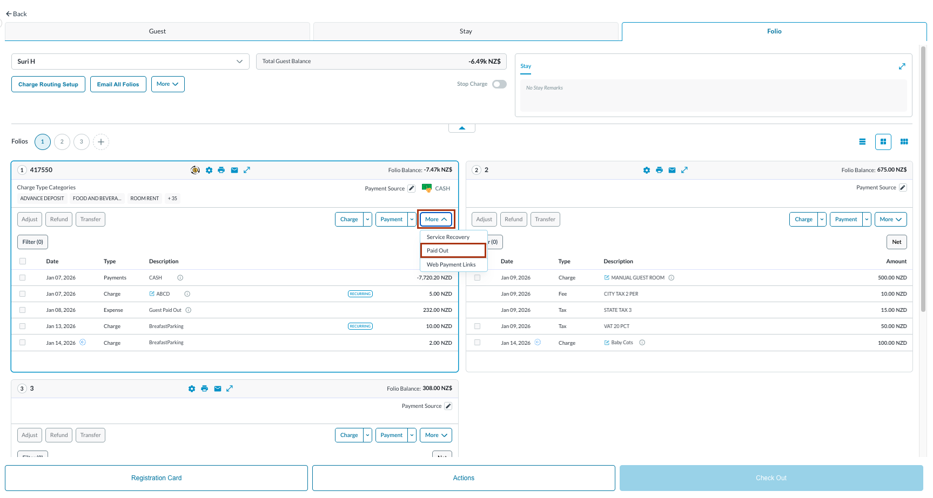
Task: Open the Registration Card
Action: [156, 478]
